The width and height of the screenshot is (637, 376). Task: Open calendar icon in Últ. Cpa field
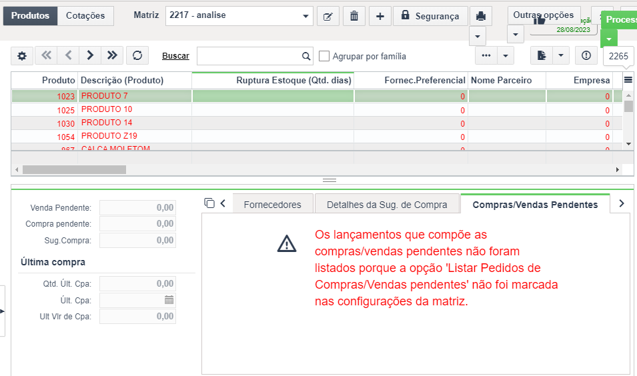[169, 300]
